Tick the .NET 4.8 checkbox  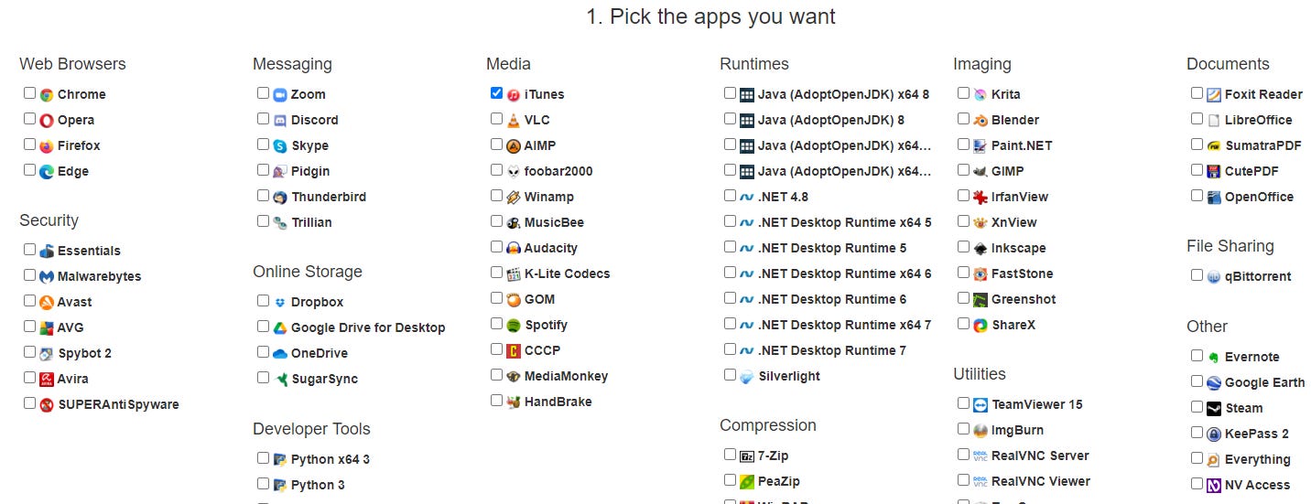click(x=730, y=196)
